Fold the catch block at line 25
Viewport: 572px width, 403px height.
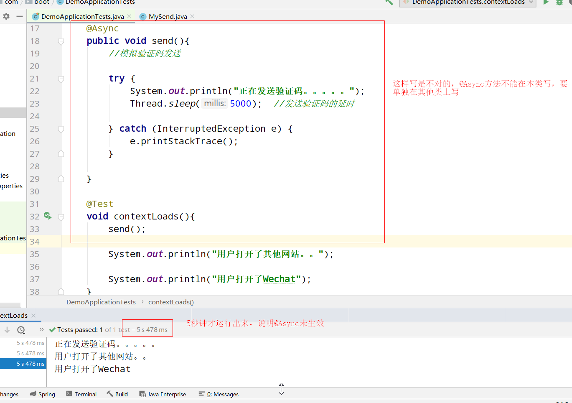[x=61, y=129]
